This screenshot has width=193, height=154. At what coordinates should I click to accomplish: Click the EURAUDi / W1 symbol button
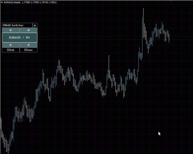pos(20,38)
